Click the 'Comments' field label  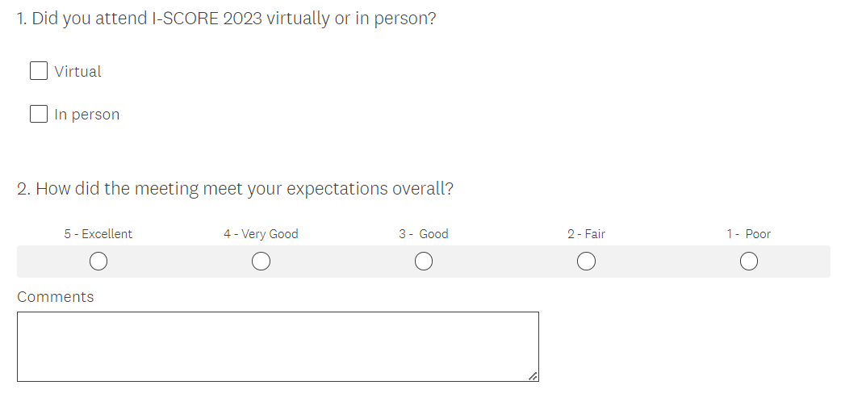coord(56,297)
